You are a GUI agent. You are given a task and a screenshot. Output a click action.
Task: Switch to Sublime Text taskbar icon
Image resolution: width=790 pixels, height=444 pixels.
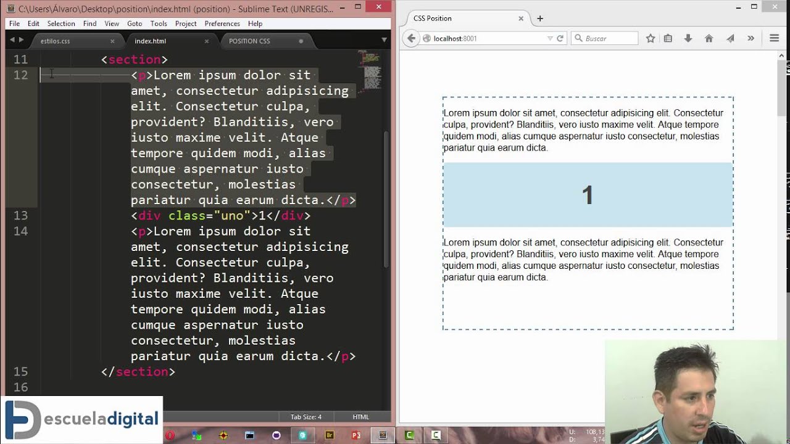tap(383, 435)
